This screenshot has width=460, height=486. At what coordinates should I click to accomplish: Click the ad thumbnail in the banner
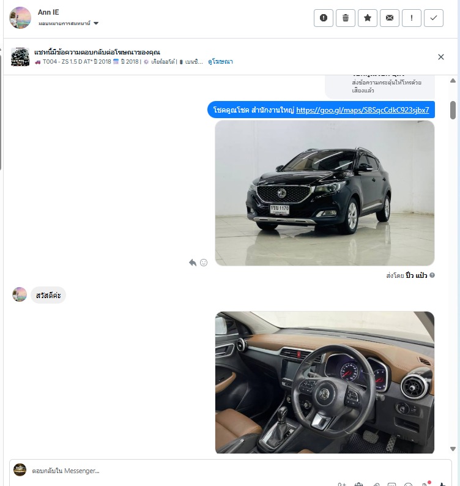[x=20, y=57]
